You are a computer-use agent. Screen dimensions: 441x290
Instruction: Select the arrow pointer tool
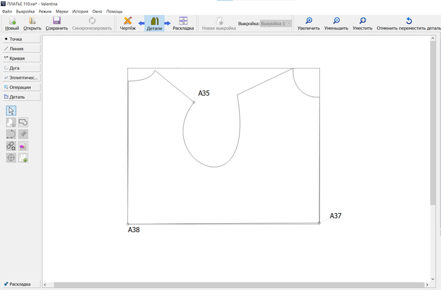click(11, 111)
